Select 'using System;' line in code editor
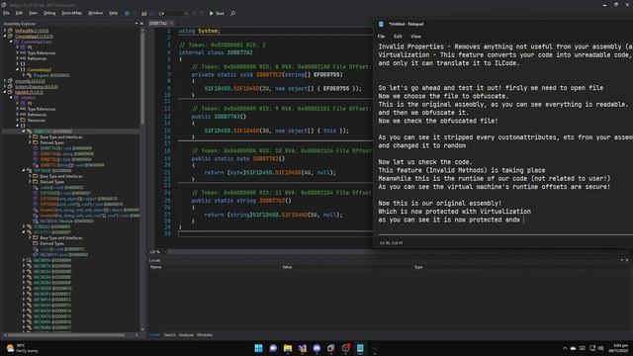The width and height of the screenshot is (633, 356). pyautogui.click(x=200, y=31)
